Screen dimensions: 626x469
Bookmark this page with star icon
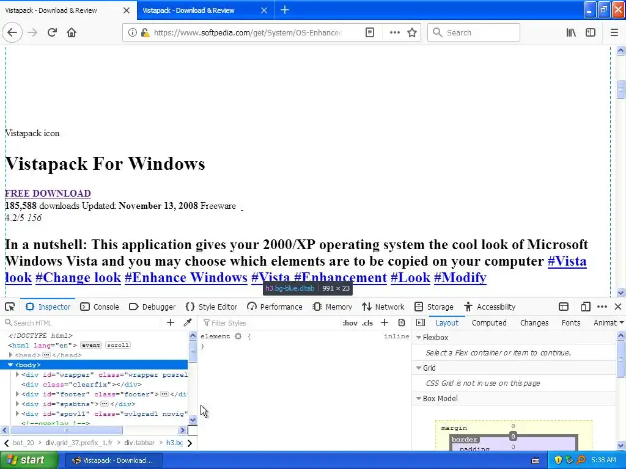point(412,32)
